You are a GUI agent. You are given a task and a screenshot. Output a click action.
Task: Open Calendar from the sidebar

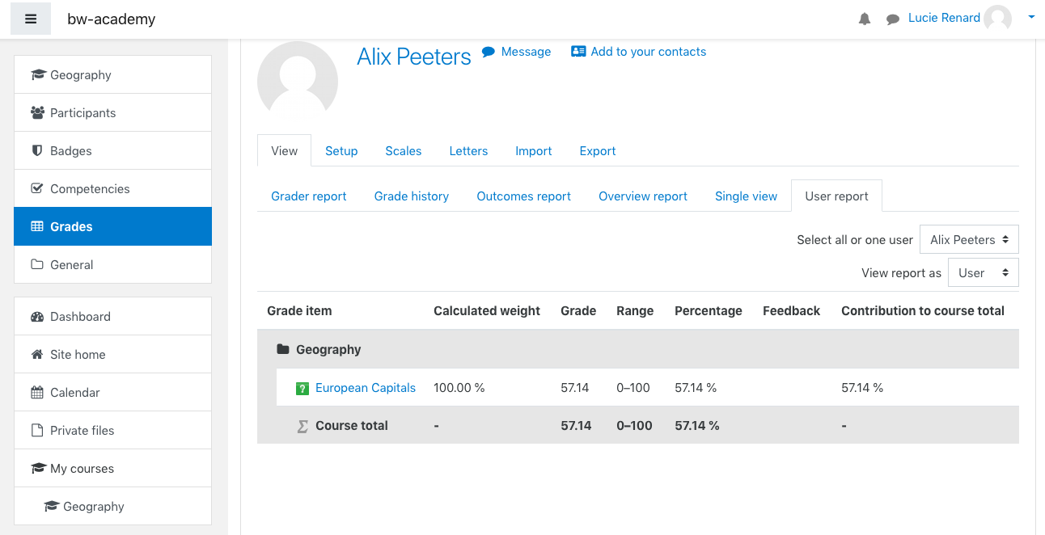pos(74,393)
